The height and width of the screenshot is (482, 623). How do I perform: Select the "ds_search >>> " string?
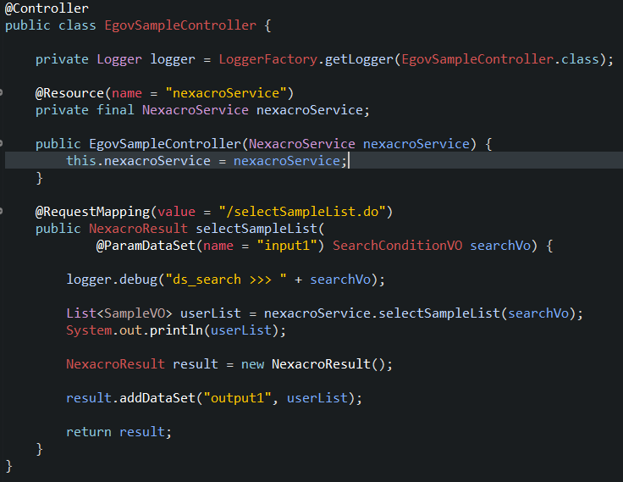[226, 280]
